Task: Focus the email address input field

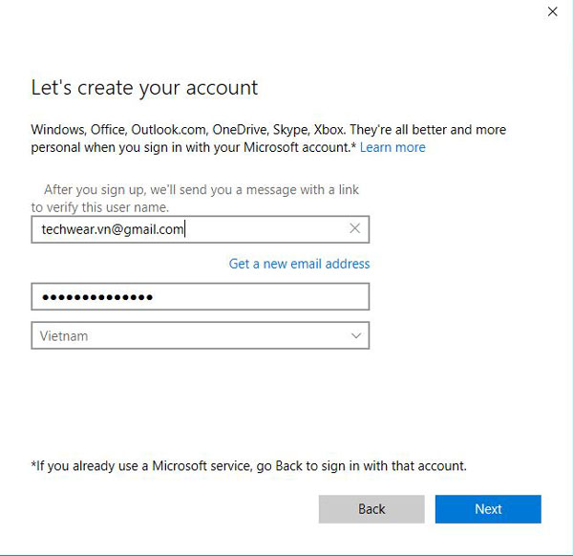Action: 201,229
